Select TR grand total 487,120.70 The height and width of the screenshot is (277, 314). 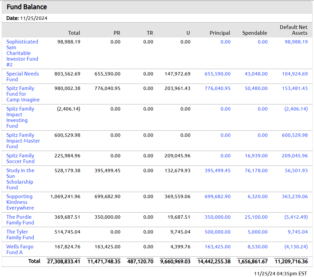coord(140,261)
